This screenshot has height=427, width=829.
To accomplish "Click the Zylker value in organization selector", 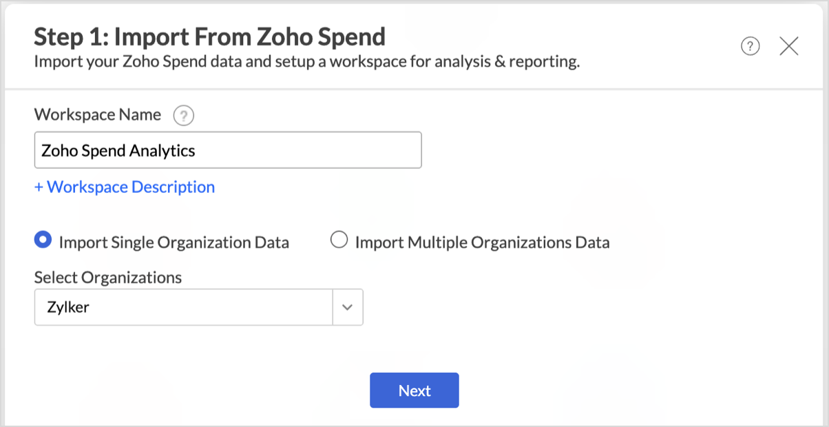I will pyautogui.click(x=68, y=307).
